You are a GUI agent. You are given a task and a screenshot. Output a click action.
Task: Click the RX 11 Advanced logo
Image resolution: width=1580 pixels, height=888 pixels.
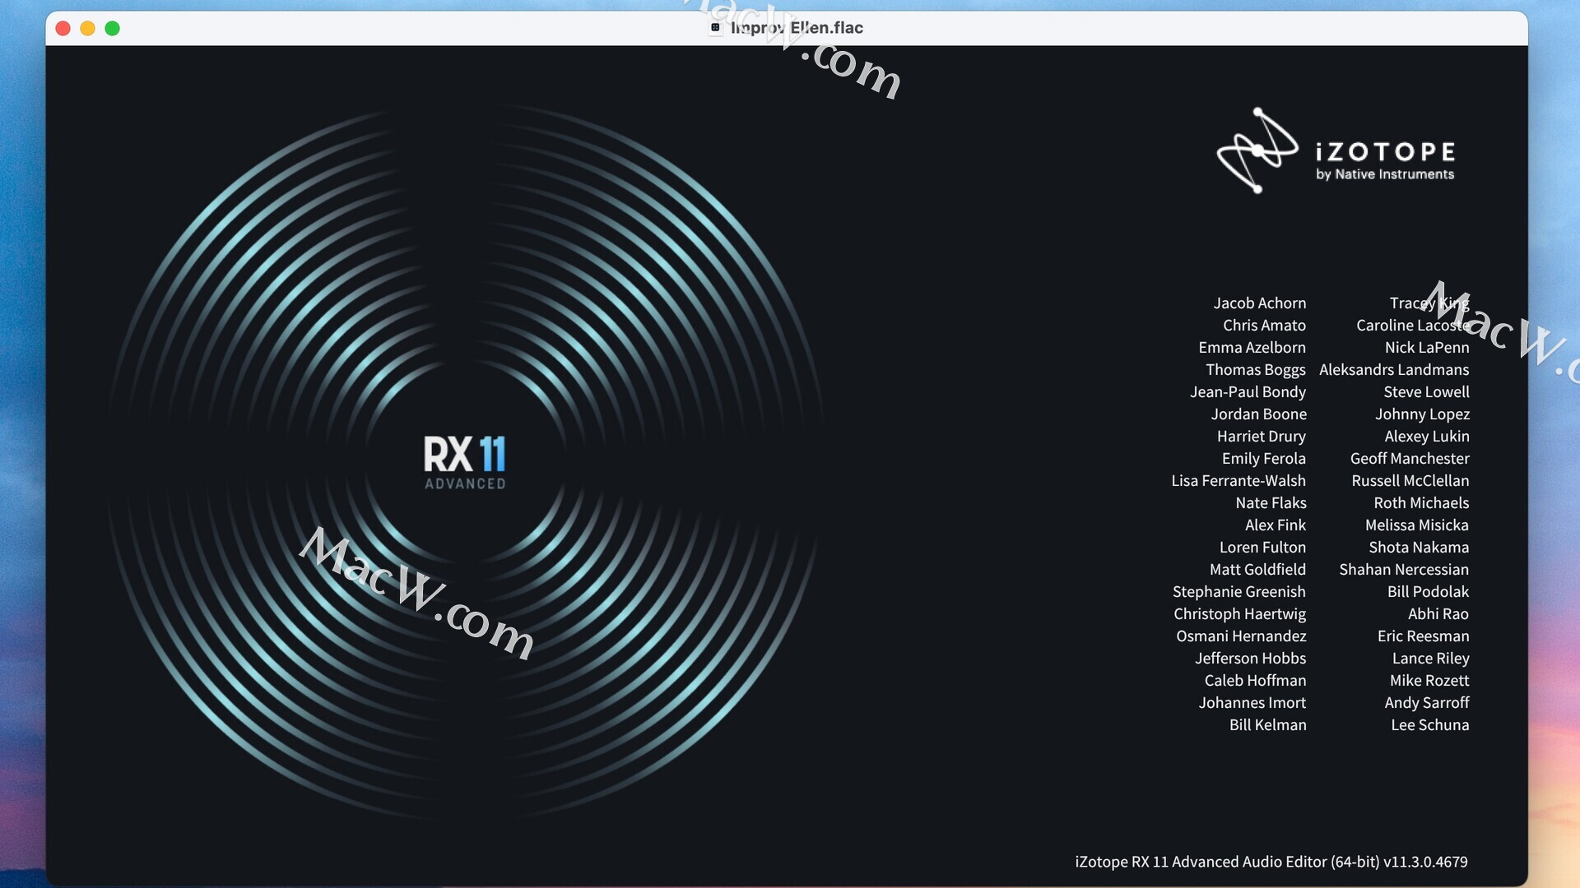(x=464, y=455)
